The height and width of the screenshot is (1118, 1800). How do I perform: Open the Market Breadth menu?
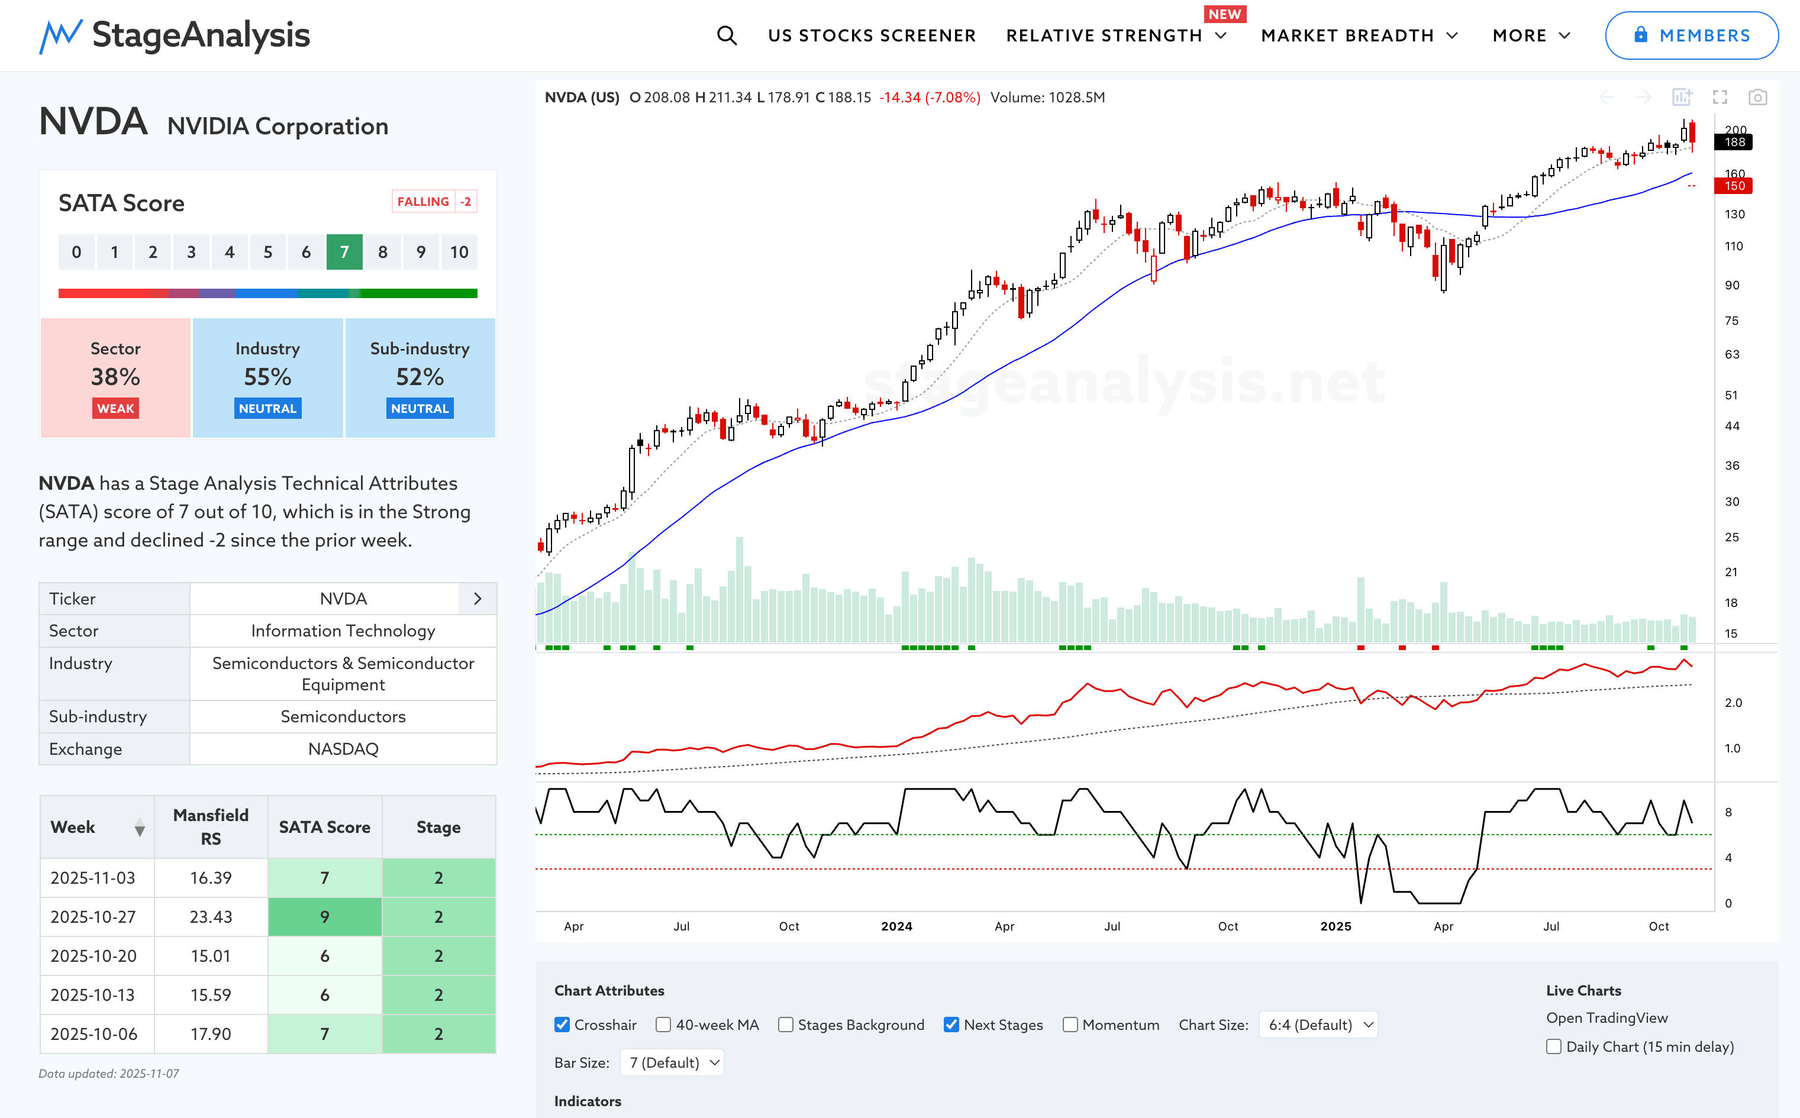1359,35
